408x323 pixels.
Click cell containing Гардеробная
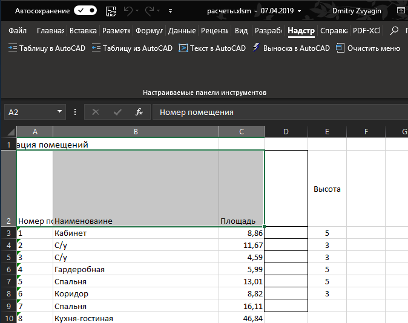point(136,269)
